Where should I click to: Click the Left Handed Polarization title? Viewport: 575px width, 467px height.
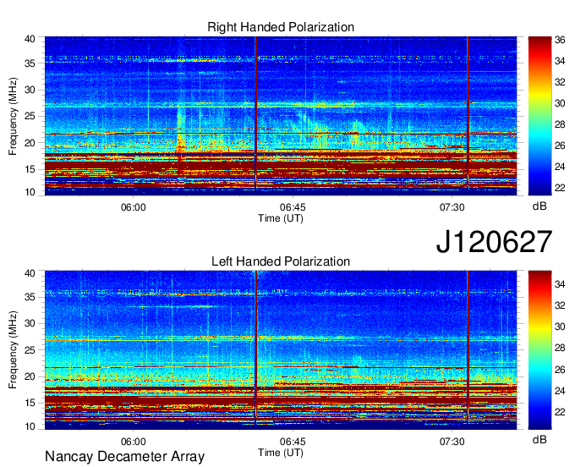[281, 261]
